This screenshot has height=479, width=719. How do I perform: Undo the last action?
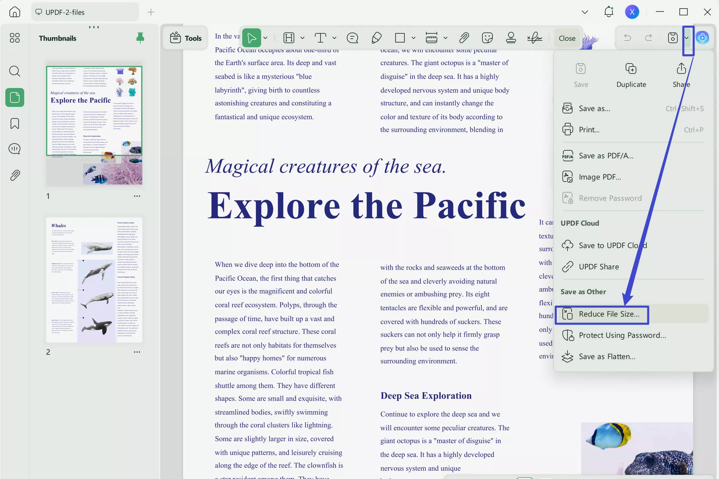[x=628, y=38]
